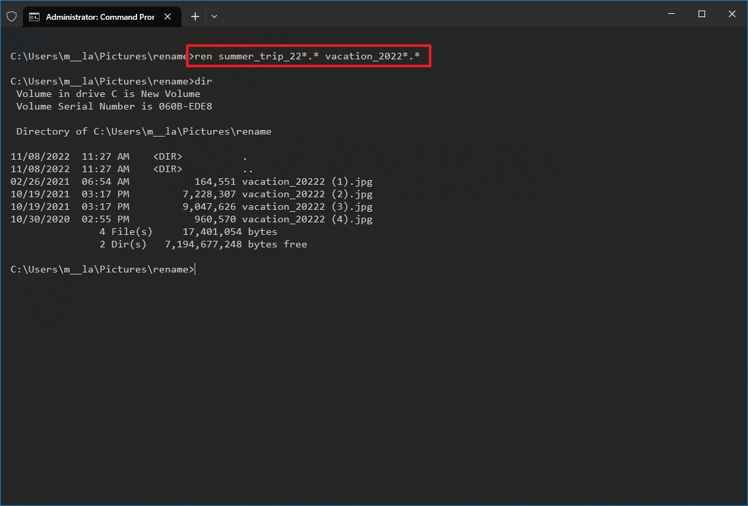
Task: Select the Administrator: Command Prompt tab
Action: (x=99, y=16)
